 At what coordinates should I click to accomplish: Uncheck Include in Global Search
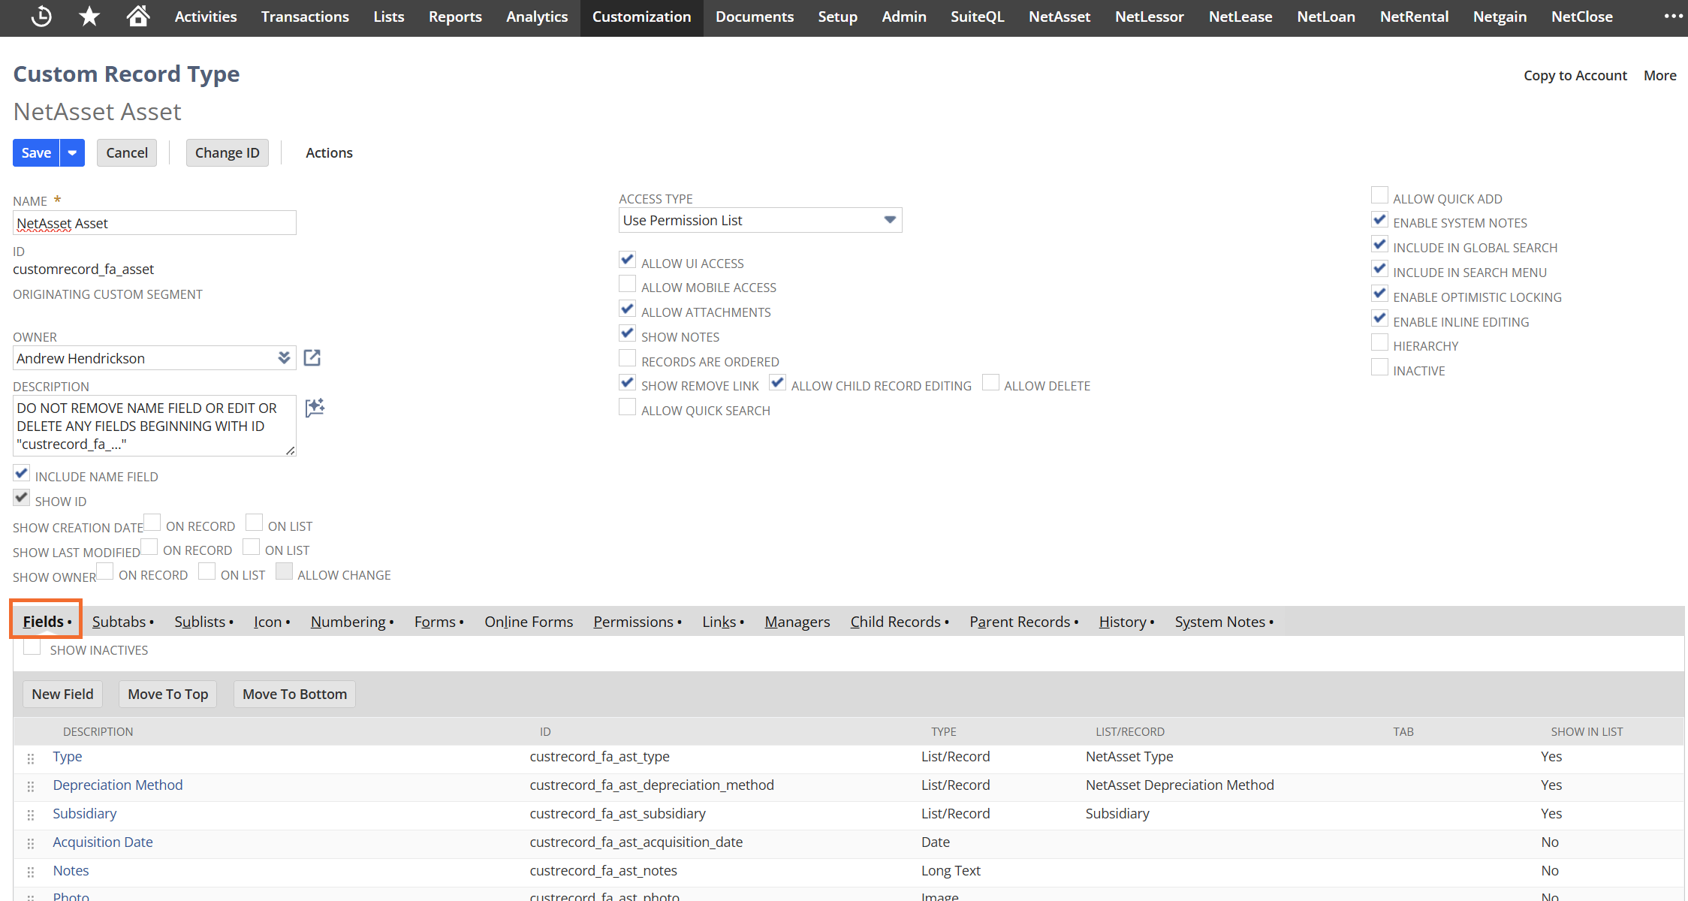click(x=1379, y=246)
